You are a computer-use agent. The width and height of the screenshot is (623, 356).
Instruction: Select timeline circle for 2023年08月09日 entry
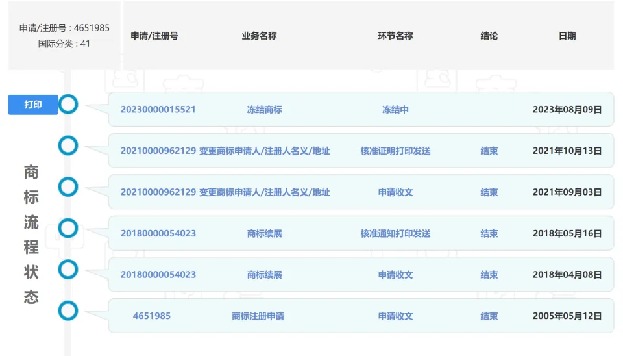68,105
